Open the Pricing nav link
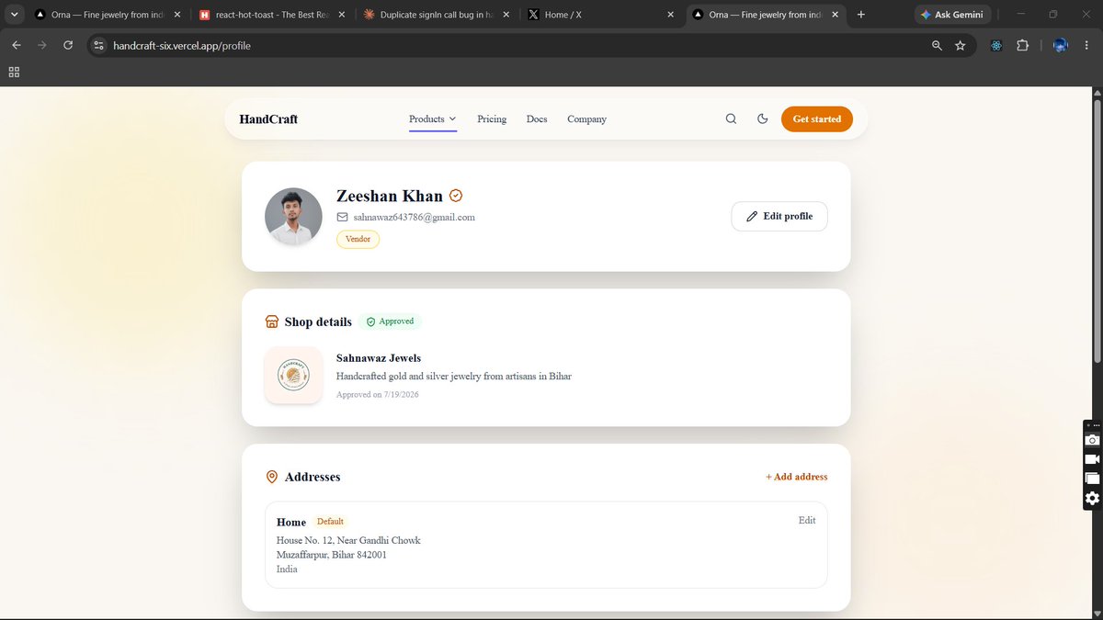 [x=492, y=118]
